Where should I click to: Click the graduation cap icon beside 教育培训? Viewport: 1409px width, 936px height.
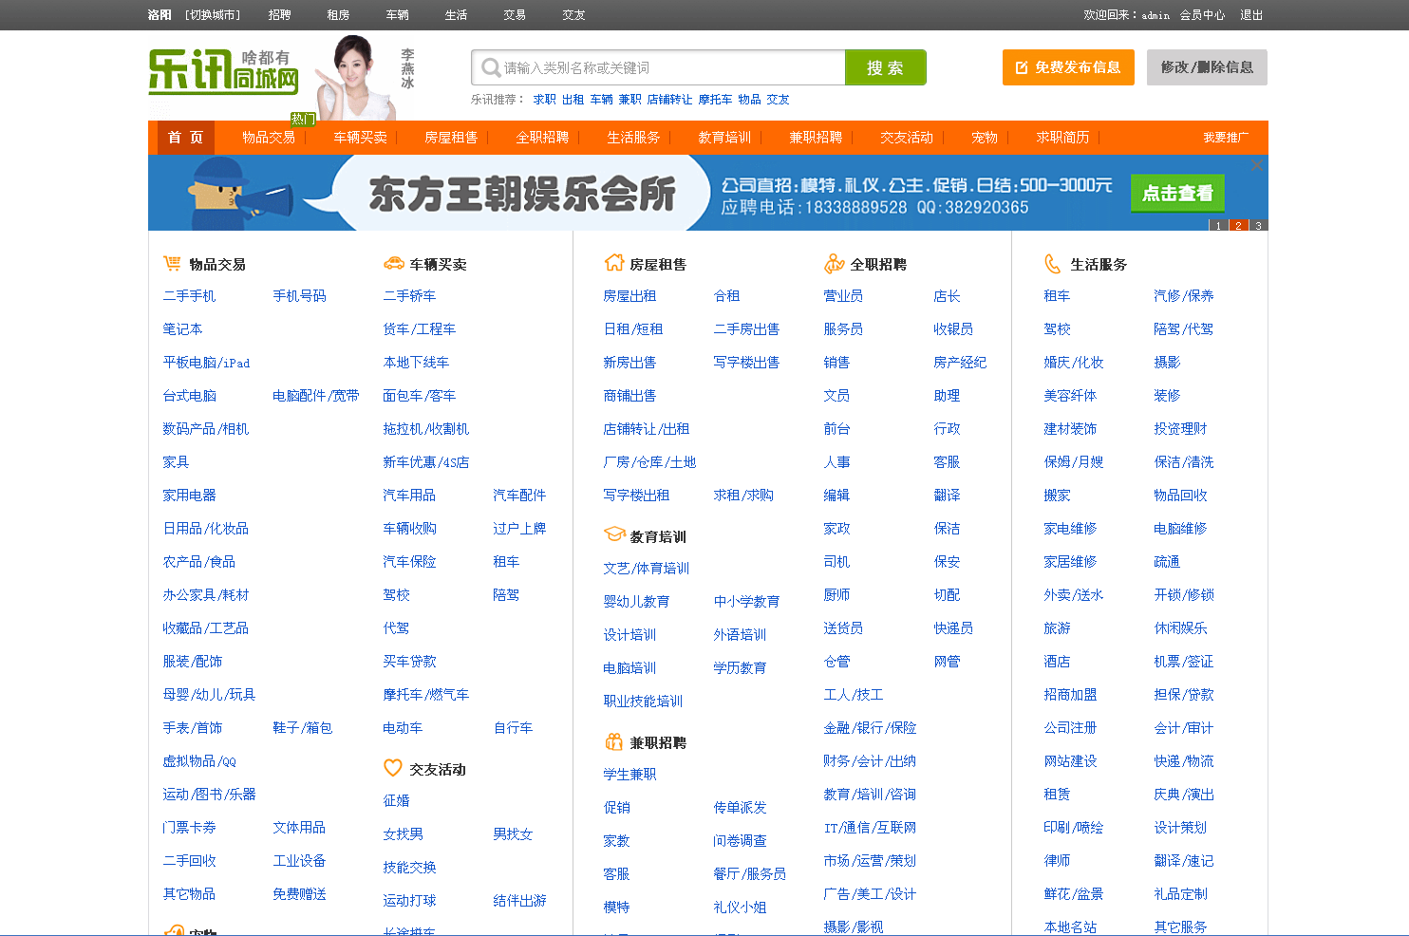click(614, 535)
